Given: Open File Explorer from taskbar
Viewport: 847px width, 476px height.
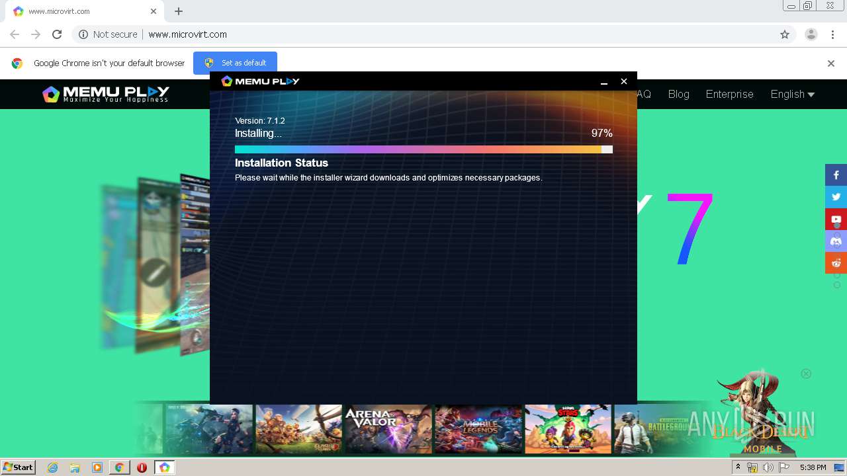Looking at the screenshot, I should [x=75, y=467].
